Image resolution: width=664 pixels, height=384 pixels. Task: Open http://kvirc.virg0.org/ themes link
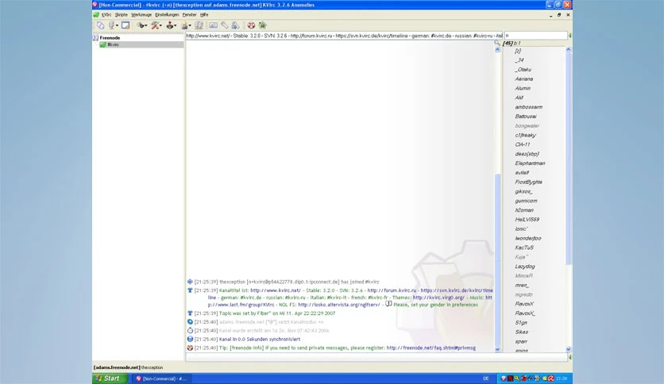(438, 298)
